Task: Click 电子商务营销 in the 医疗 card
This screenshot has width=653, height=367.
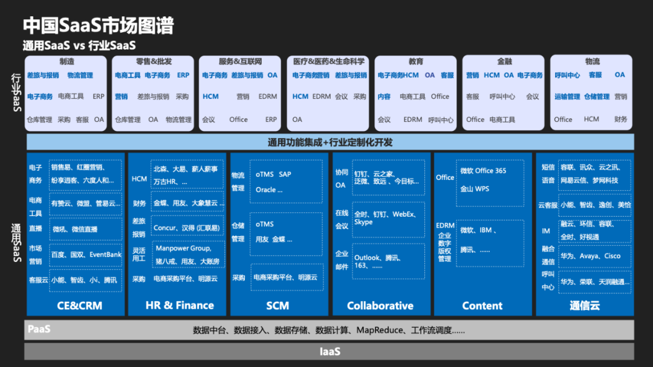Action: (x=311, y=75)
